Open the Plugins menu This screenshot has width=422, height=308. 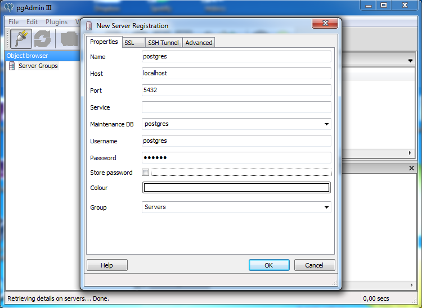point(56,22)
